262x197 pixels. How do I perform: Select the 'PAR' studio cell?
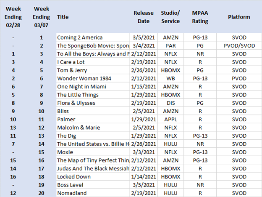pos(170,46)
